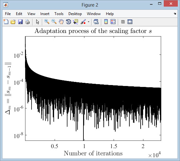Activate the Zoom In magnifier tool
This screenshot has height=161, width=180.
click(47, 22)
